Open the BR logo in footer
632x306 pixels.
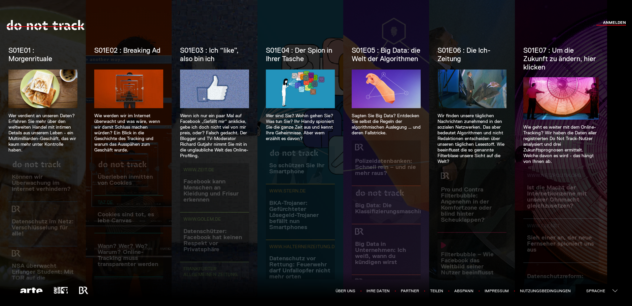[x=83, y=291]
